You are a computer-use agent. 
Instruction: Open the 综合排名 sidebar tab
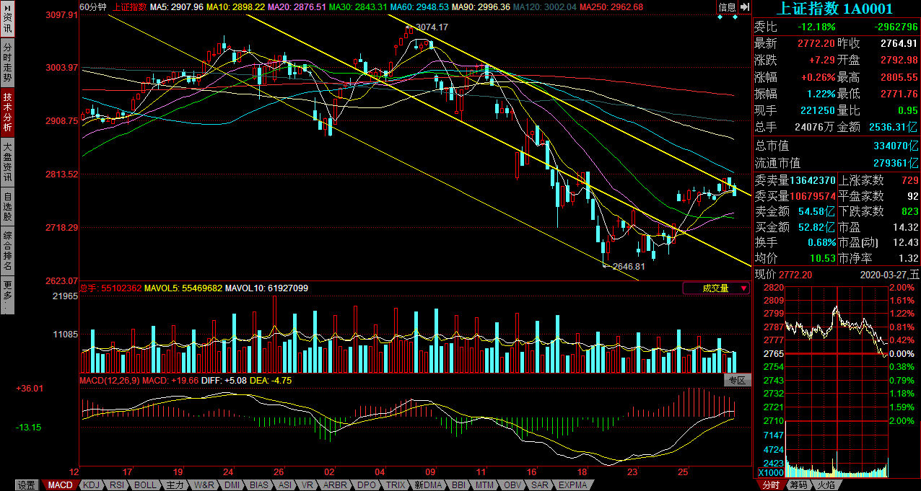point(7,250)
